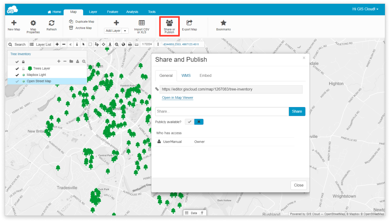Click the location pin marker tool
Image resolution: width=390 pixels, height=222 pixels.
pos(110,44)
